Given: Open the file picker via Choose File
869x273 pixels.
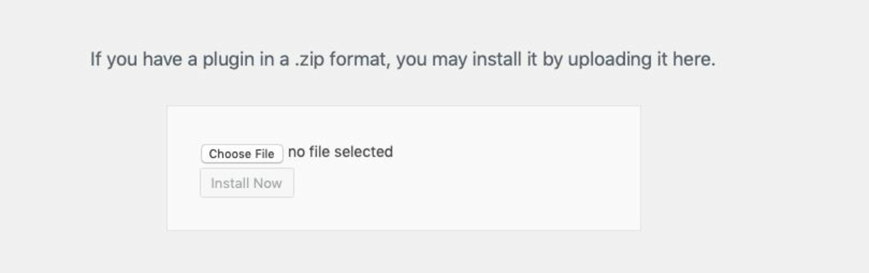Looking at the screenshot, I should pos(242,154).
